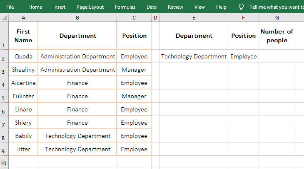Select column D header
Viewport: 304px width, 169px height.
[x=155, y=17]
